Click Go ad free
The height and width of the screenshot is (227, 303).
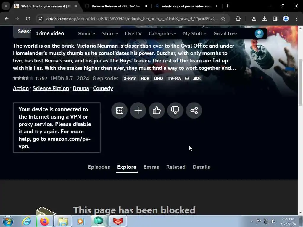[x=225, y=34]
